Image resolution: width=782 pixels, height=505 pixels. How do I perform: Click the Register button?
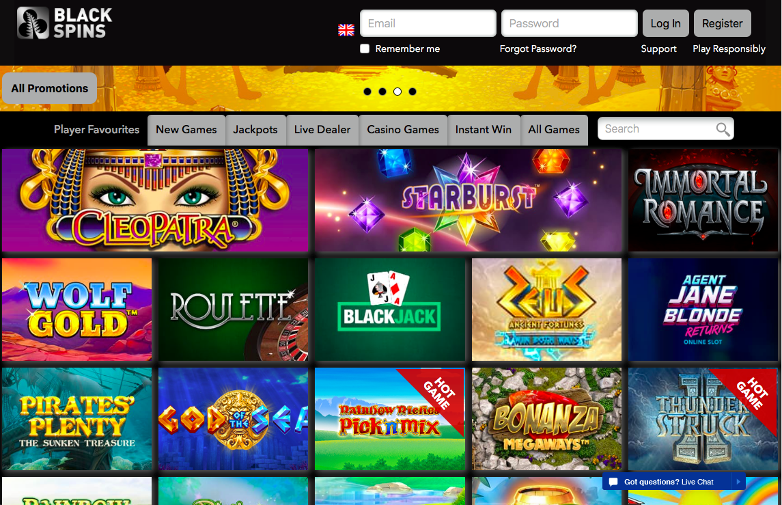tap(722, 23)
